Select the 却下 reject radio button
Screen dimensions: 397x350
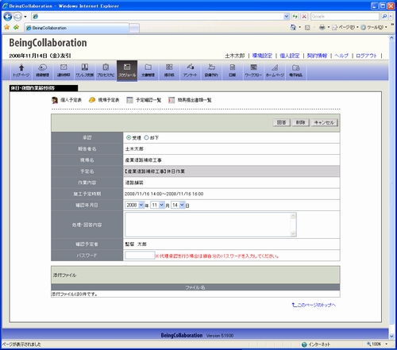pos(146,137)
